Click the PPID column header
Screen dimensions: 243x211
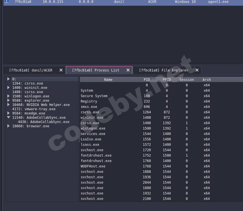tap(166, 80)
